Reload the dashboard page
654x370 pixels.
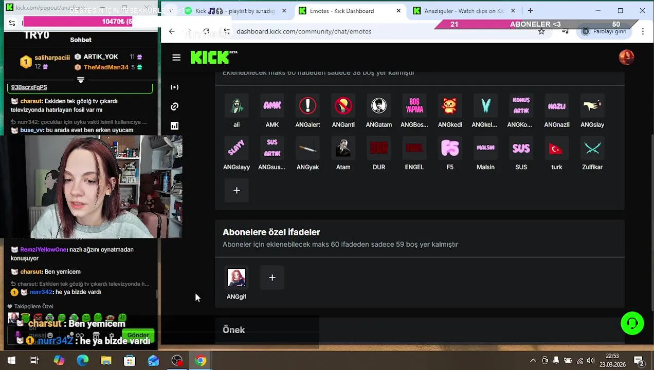tap(206, 31)
